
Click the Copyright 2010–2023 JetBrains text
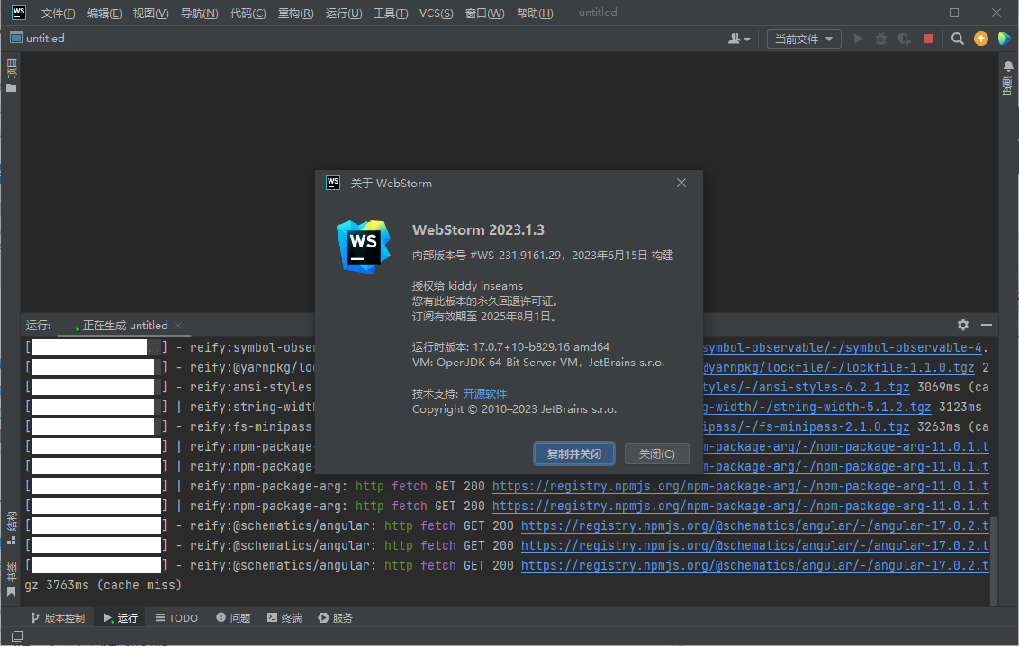[514, 409]
